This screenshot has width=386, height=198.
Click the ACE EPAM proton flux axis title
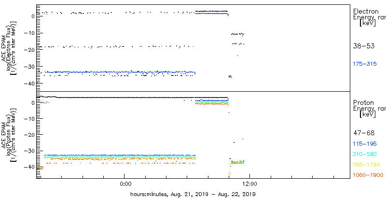point(10,135)
